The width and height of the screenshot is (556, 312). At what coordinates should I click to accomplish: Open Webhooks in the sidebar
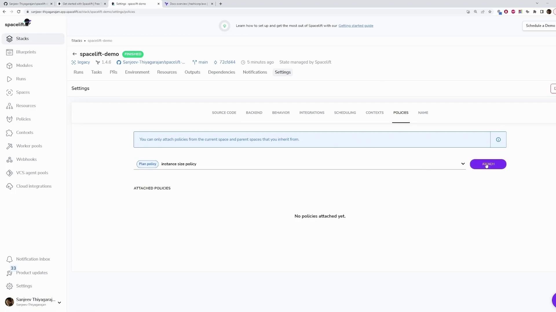[26, 159]
